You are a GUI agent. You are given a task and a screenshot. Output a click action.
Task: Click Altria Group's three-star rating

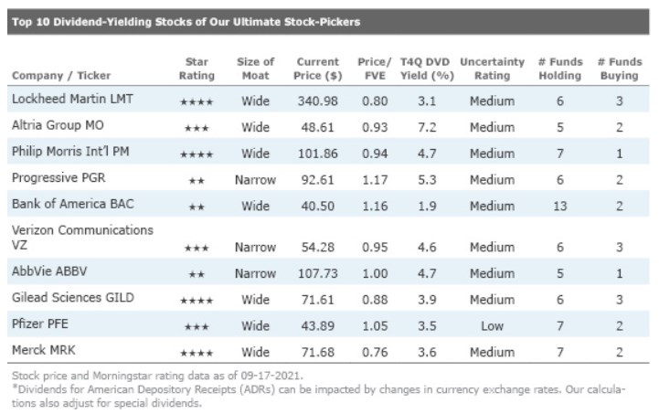pyautogui.click(x=197, y=129)
